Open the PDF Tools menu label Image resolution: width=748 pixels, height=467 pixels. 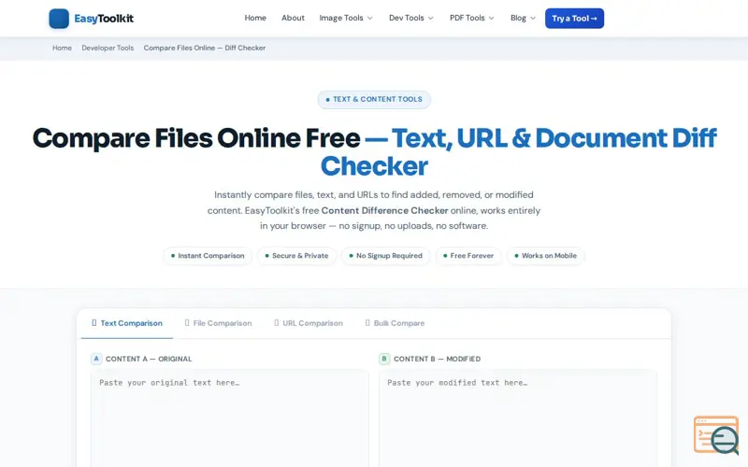tap(467, 18)
